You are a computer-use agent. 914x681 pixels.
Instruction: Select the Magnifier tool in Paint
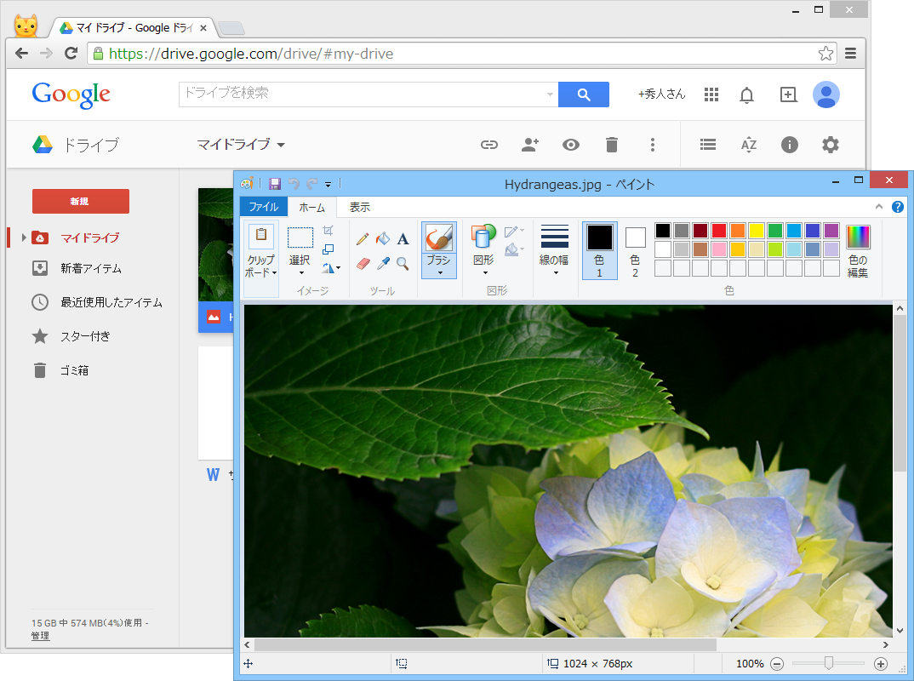403,264
